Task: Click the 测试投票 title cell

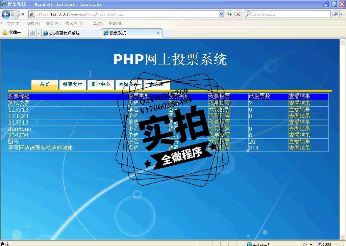Action: coord(68,103)
